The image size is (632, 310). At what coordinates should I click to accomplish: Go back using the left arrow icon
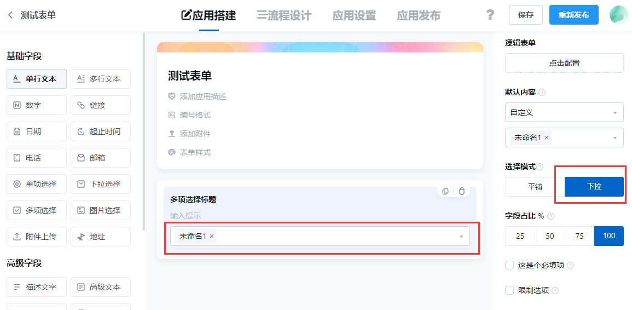(10, 15)
